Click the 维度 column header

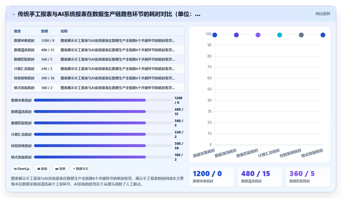point(17,31)
